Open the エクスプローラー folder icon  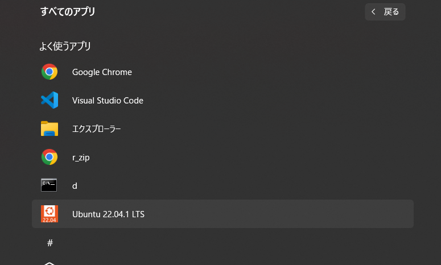pyautogui.click(x=50, y=129)
